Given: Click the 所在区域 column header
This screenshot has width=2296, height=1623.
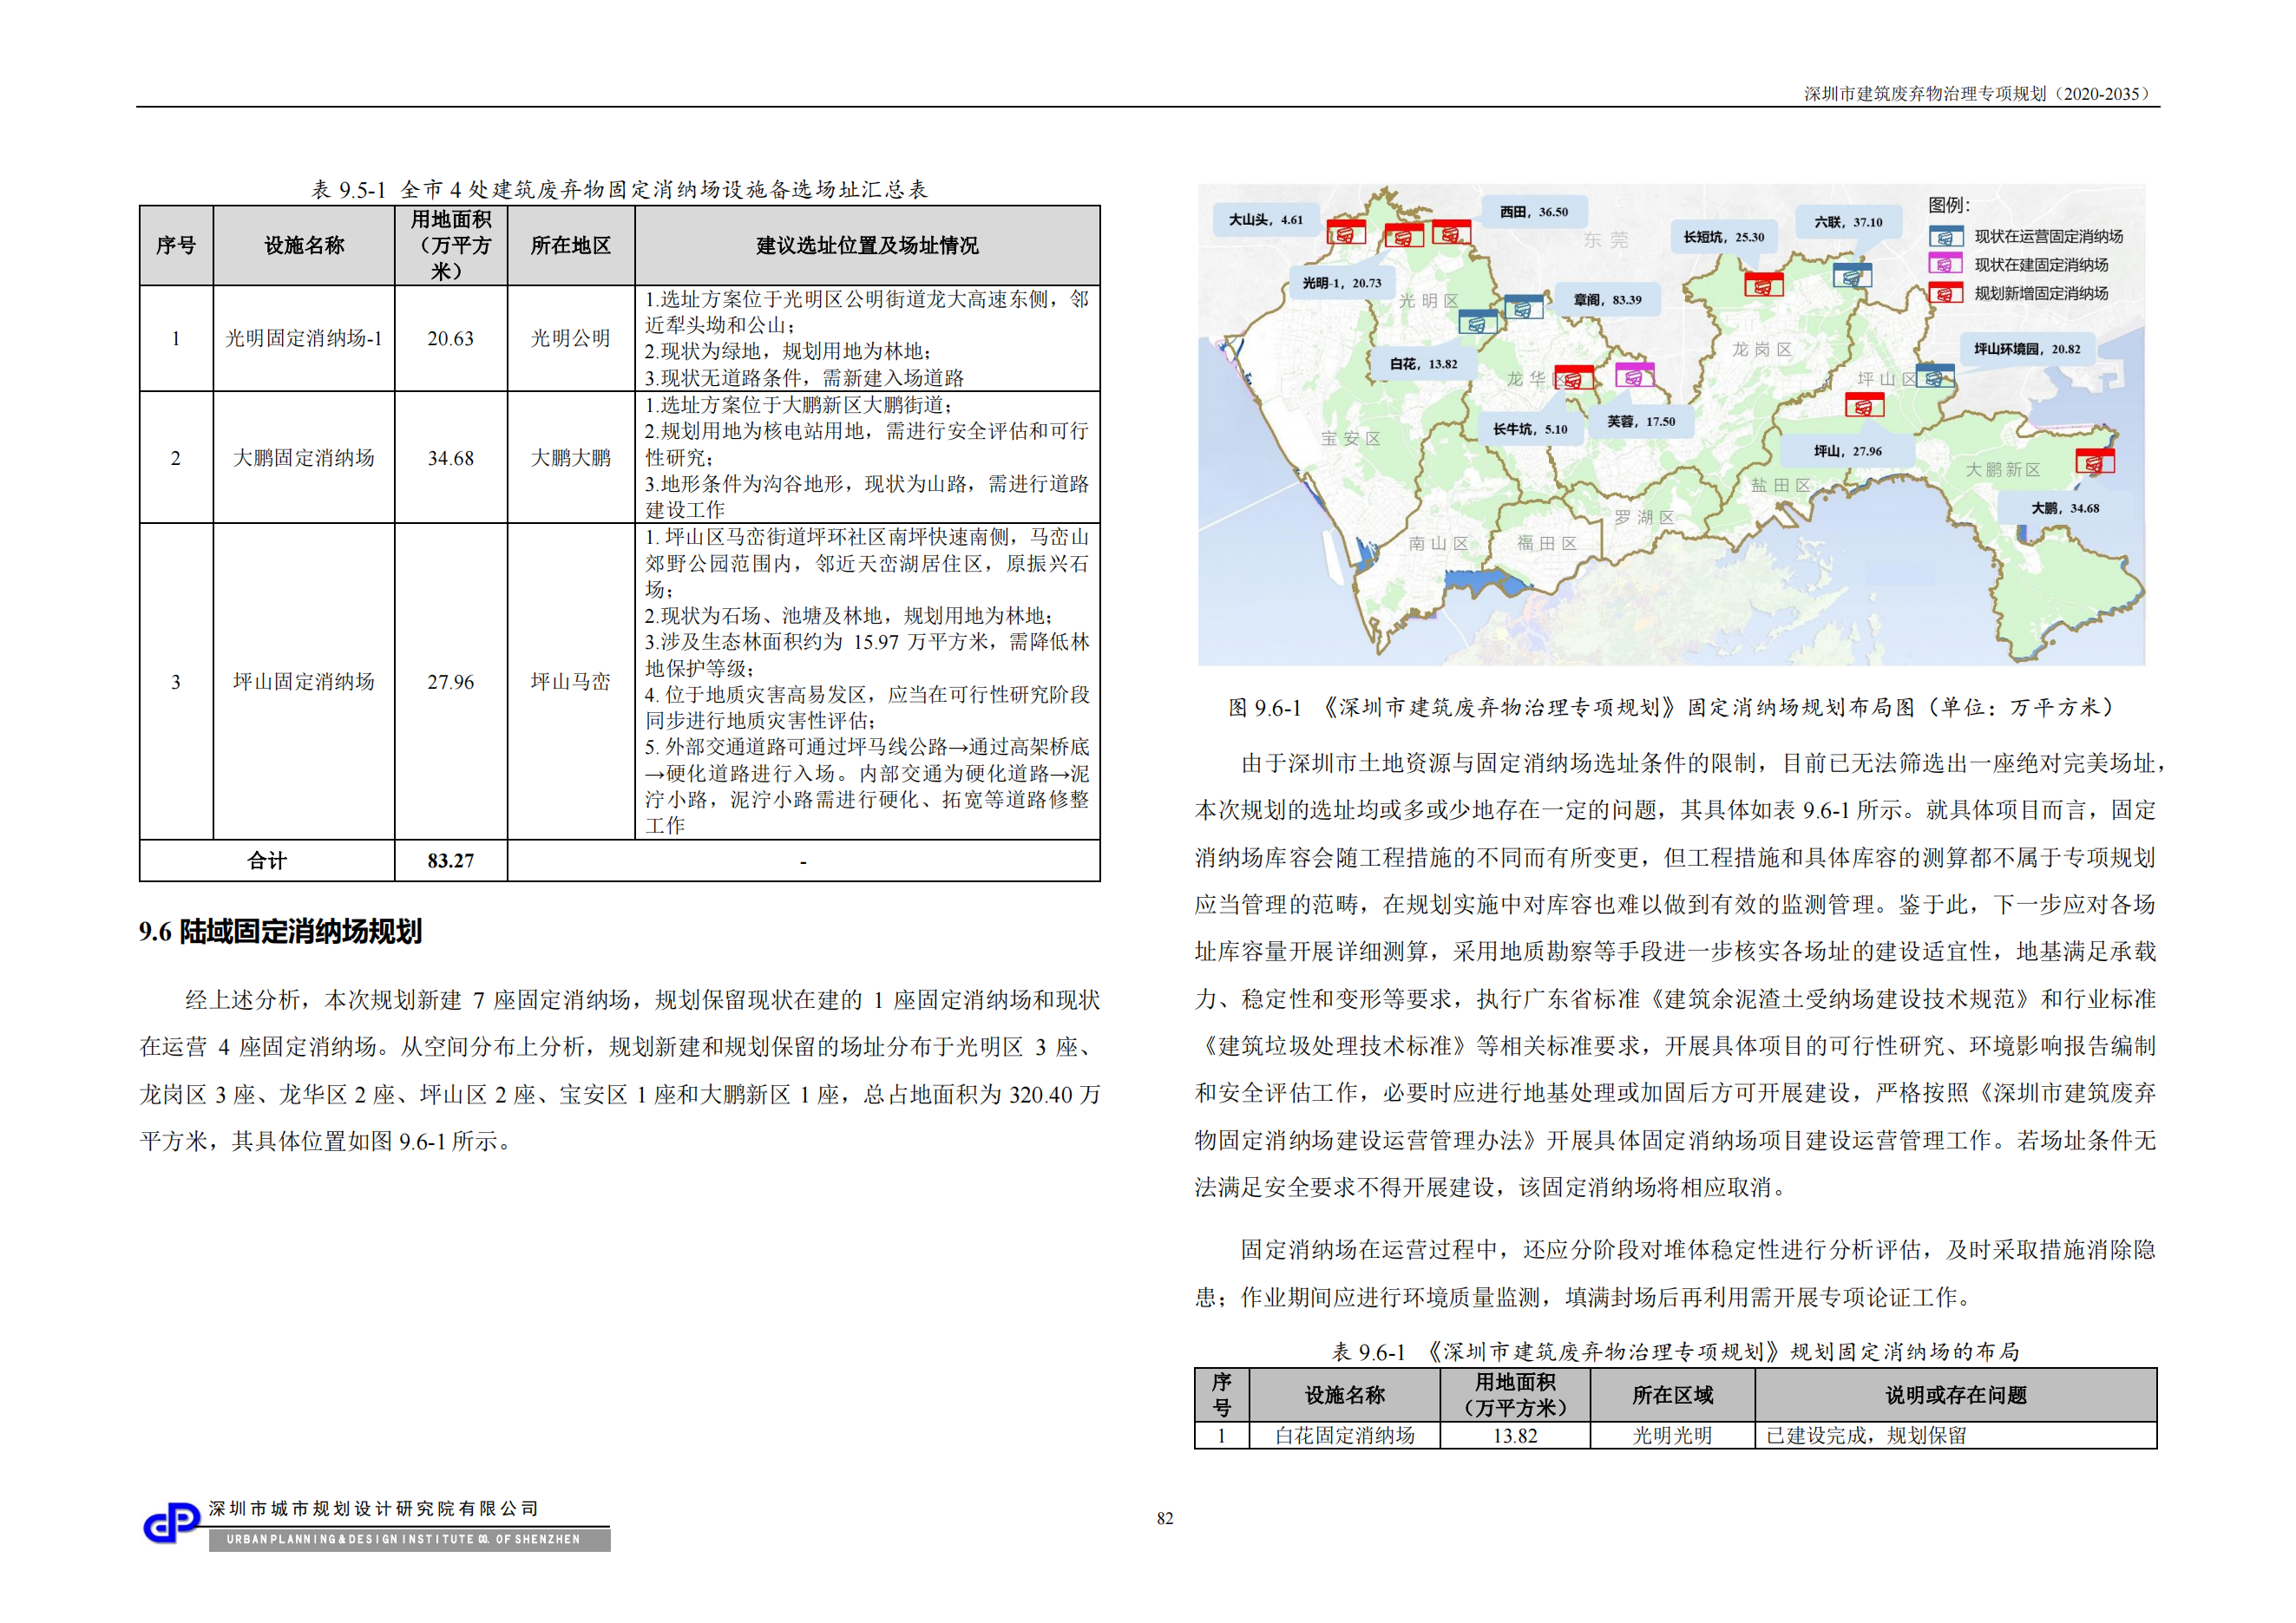Looking at the screenshot, I should pyautogui.click(x=1673, y=1395).
